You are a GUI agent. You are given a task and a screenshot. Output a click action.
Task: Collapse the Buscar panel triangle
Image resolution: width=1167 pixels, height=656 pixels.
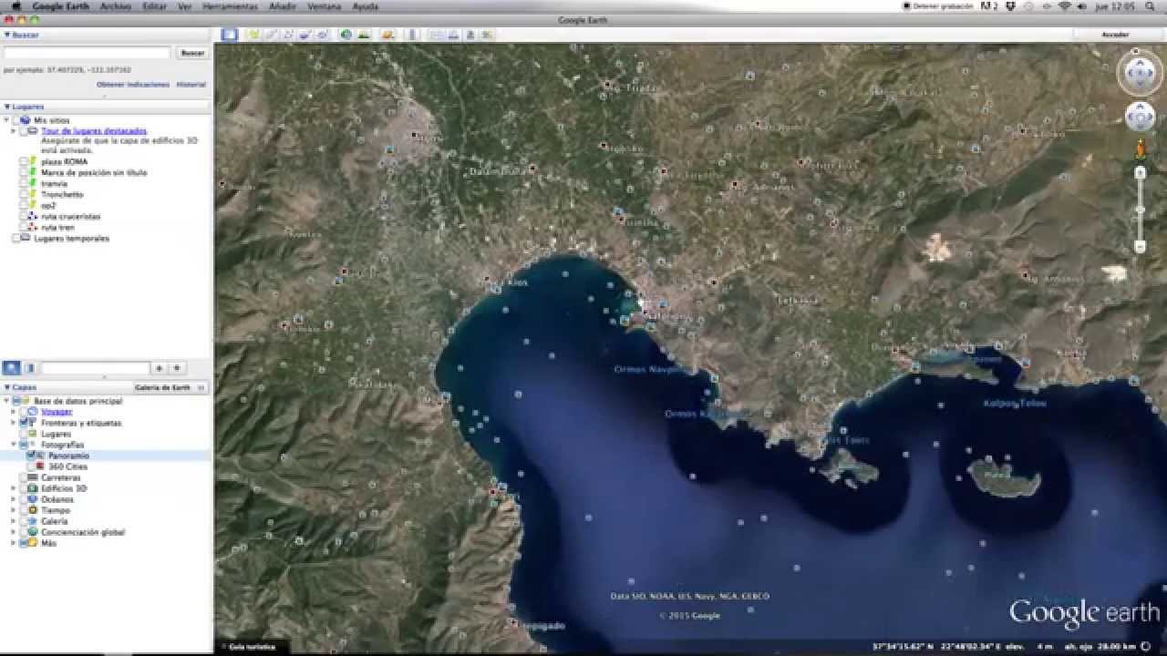pyautogui.click(x=7, y=35)
